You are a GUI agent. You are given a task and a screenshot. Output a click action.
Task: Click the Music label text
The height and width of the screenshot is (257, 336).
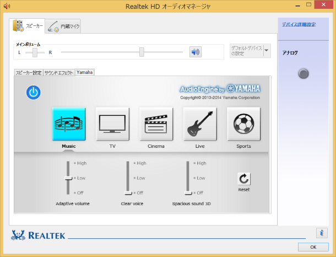[x=69, y=146]
